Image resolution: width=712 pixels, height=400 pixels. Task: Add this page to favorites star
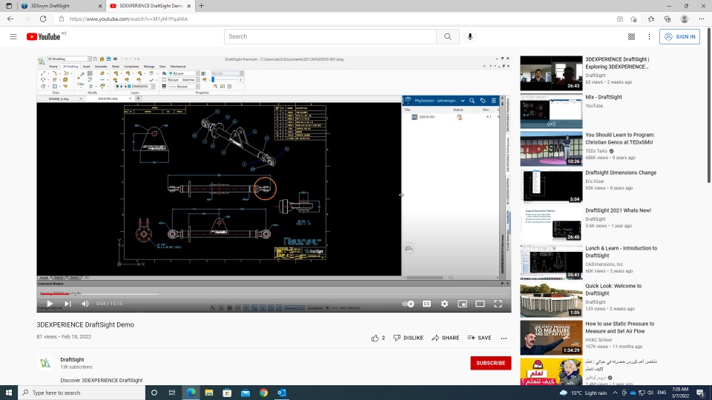pos(633,19)
